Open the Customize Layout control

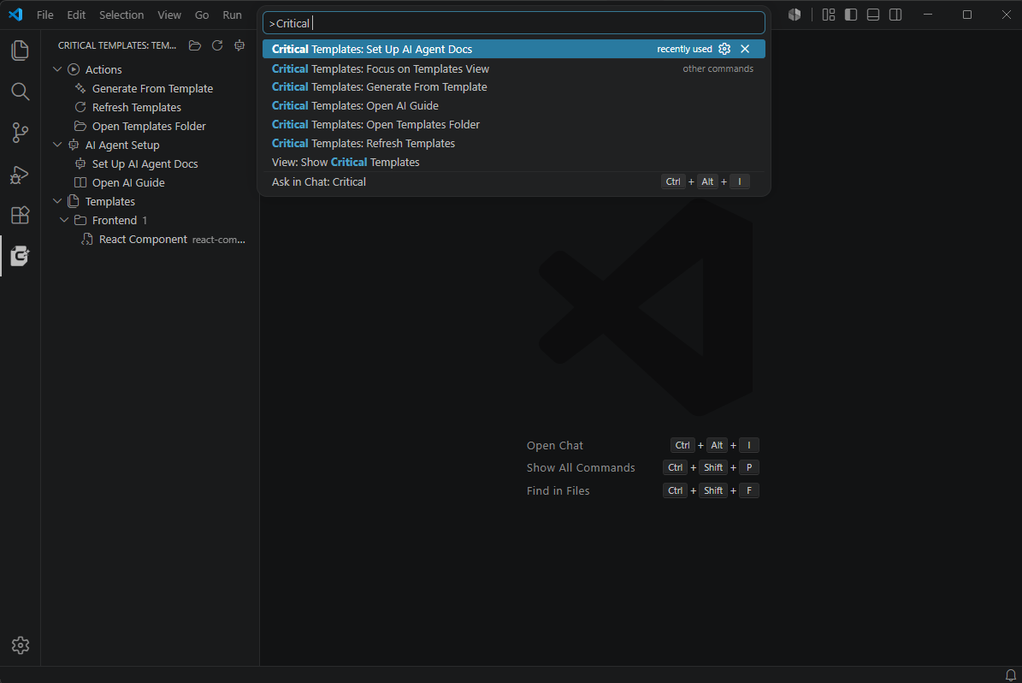tap(829, 15)
